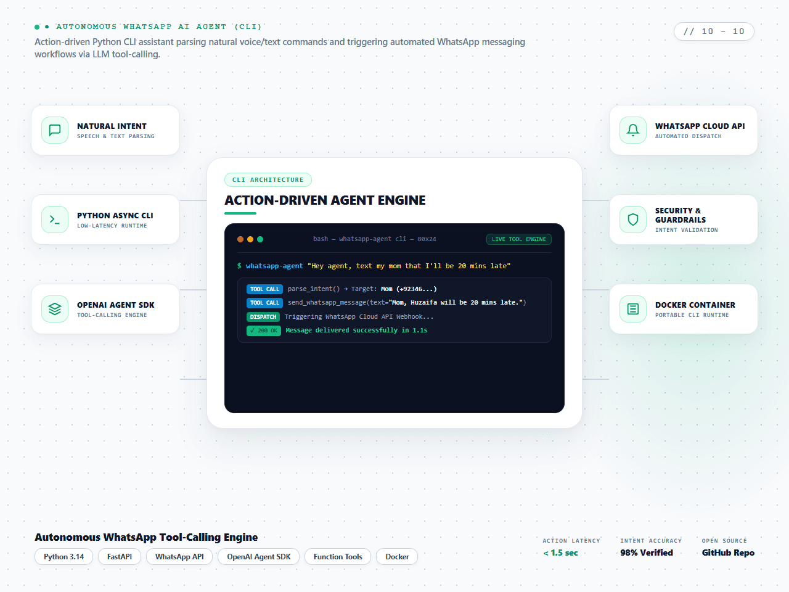Image resolution: width=789 pixels, height=592 pixels.
Task: Select the OpenAI Agent SDK tag
Action: coord(259,557)
